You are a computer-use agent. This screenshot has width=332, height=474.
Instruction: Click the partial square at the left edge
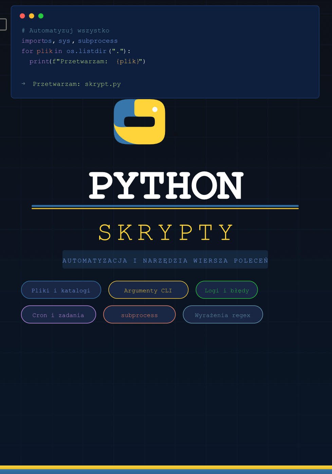pyautogui.click(x=3, y=24)
